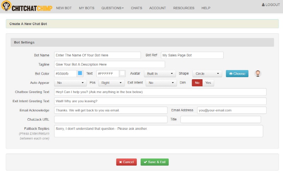Click the Title input field
The width and height of the screenshot is (283, 173).
coord(221,120)
